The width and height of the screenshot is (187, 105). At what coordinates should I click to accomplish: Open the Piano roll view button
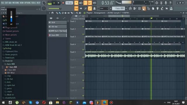click(x=135, y=8)
